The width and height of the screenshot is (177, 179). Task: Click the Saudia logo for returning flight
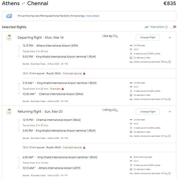pos(9,112)
